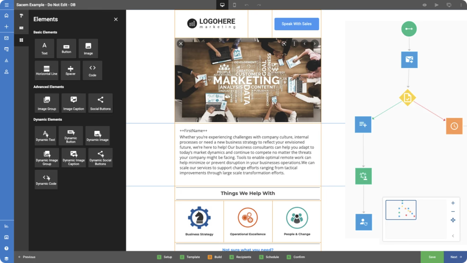Viewport: 467px width, 263px height.
Task: Select the Horizontal Line element
Action: (x=47, y=71)
